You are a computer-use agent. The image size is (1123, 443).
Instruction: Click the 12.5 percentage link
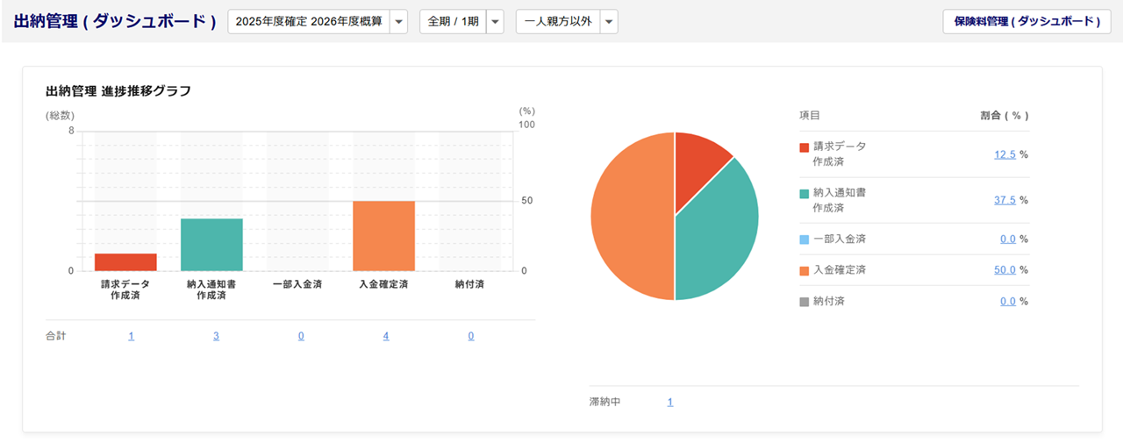[1005, 154]
